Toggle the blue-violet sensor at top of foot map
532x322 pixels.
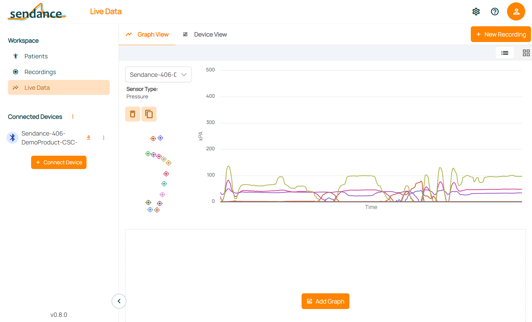tap(160, 138)
